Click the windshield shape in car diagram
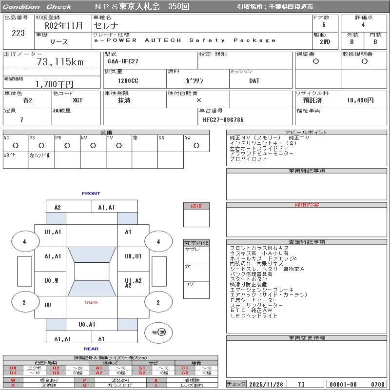The width and height of the screenshot is (390, 390). pos(91,253)
